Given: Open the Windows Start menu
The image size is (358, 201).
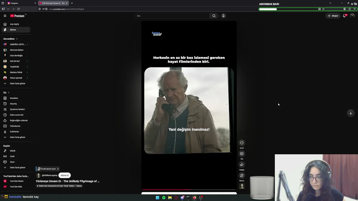Looking at the screenshot, I should click(x=157, y=198).
